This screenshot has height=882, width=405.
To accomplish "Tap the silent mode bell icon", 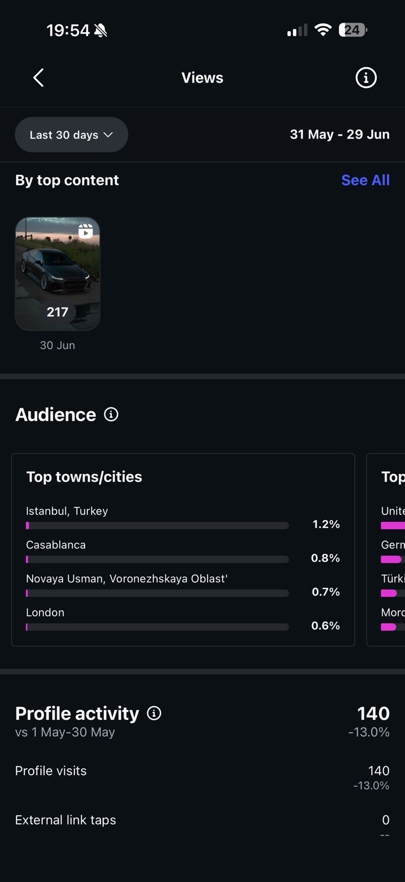I will coord(101,31).
